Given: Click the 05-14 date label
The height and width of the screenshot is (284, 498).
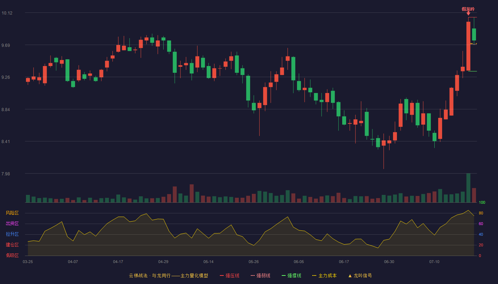Looking at the screenshot, I should [x=208, y=262].
